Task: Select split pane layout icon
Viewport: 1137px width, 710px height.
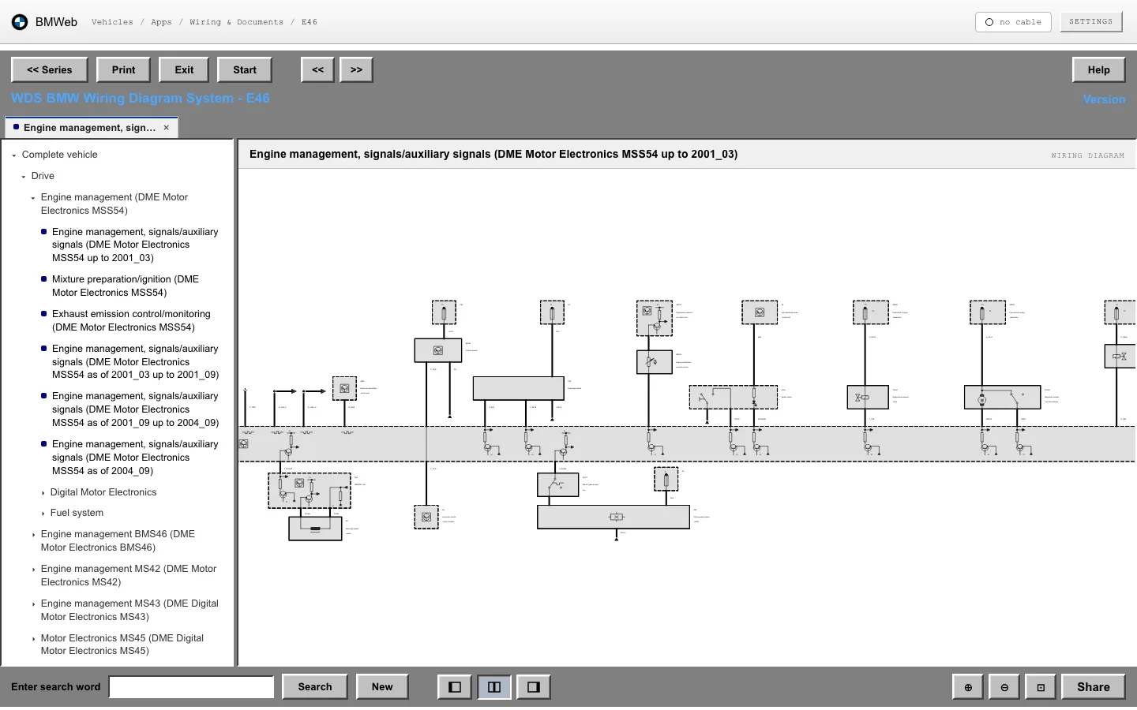Action: [494, 687]
